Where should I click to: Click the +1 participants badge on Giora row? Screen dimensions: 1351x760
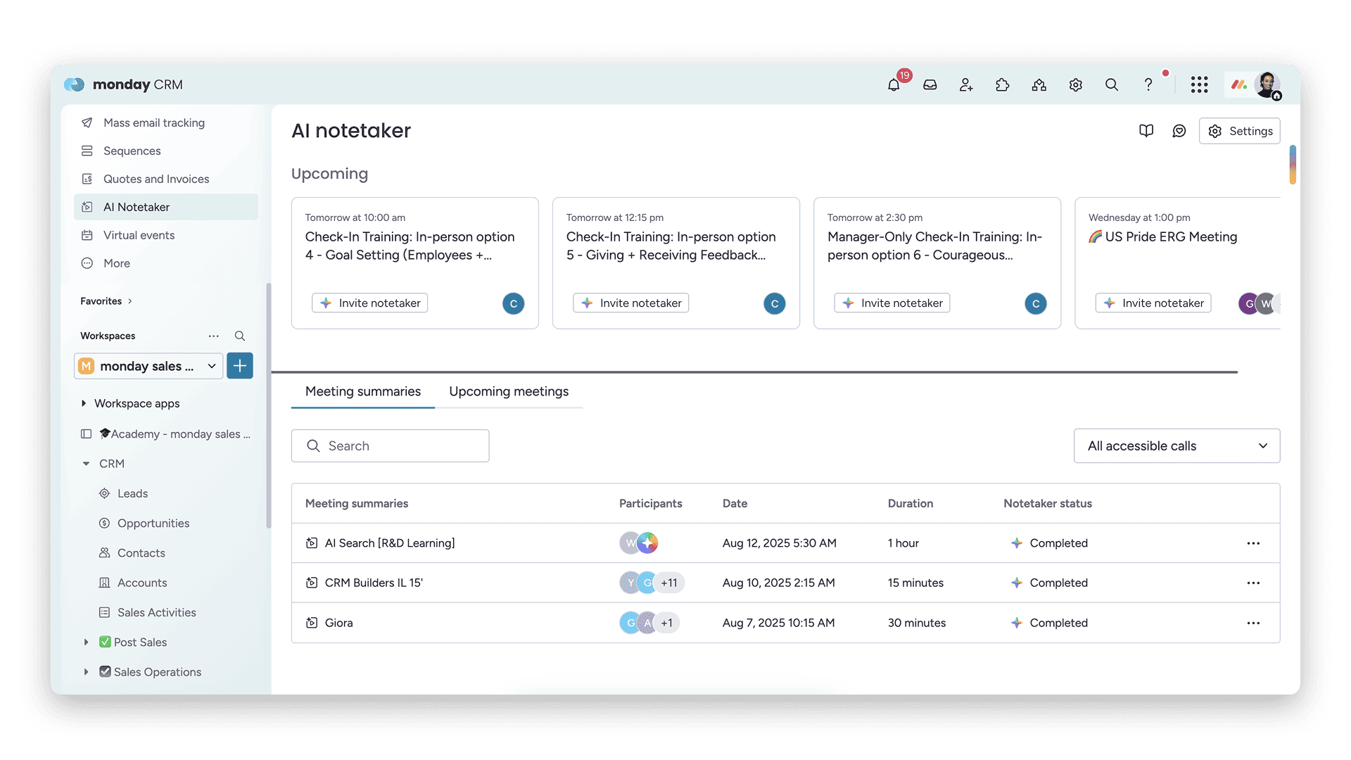point(666,623)
